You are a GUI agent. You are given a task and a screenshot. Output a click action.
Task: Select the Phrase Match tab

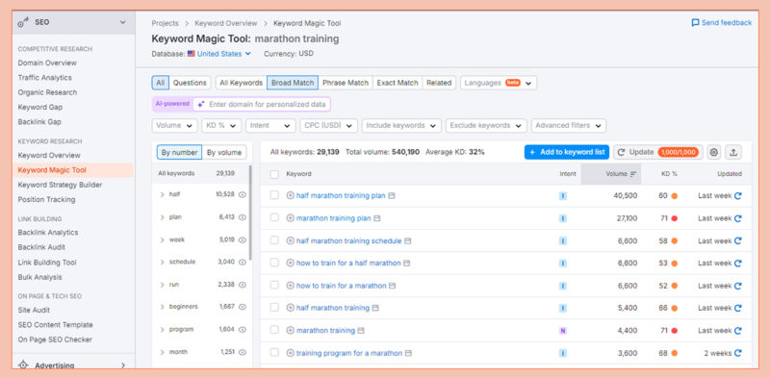click(x=346, y=83)
